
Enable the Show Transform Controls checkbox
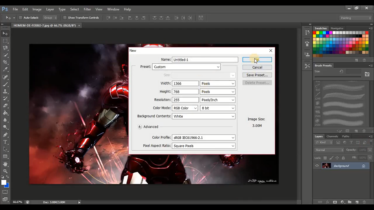pyautogui.click(x=65, y=17)
